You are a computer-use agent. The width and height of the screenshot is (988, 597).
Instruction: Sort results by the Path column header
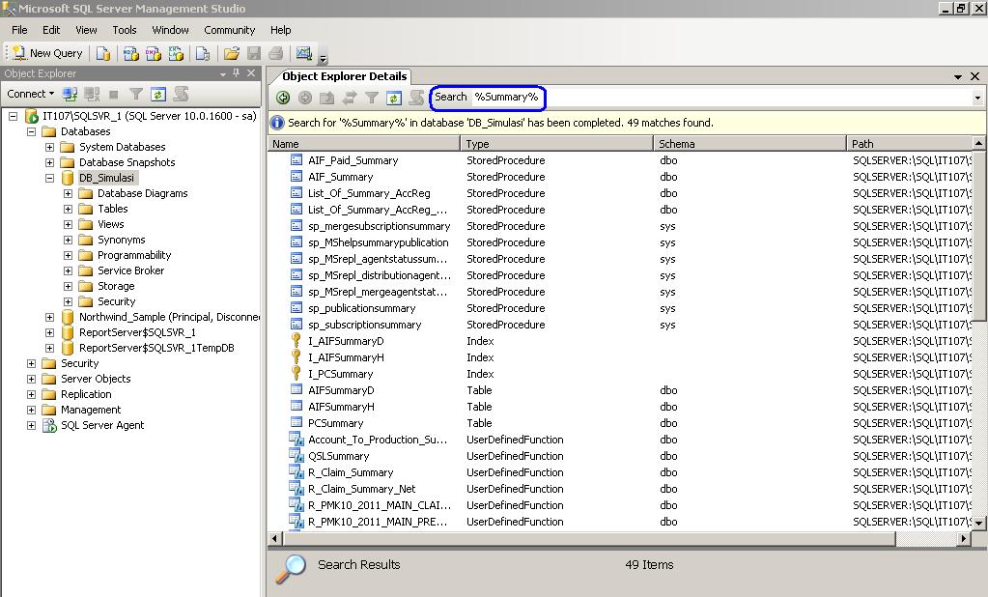click(x=909, y=144)
